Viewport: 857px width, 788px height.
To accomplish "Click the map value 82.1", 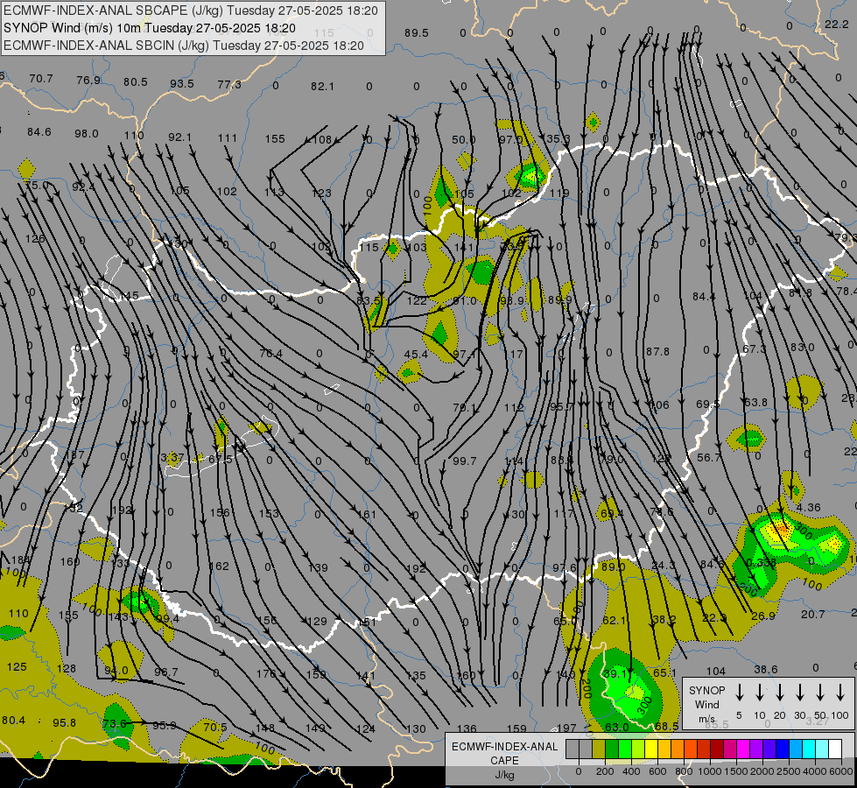I will point(322,87).
